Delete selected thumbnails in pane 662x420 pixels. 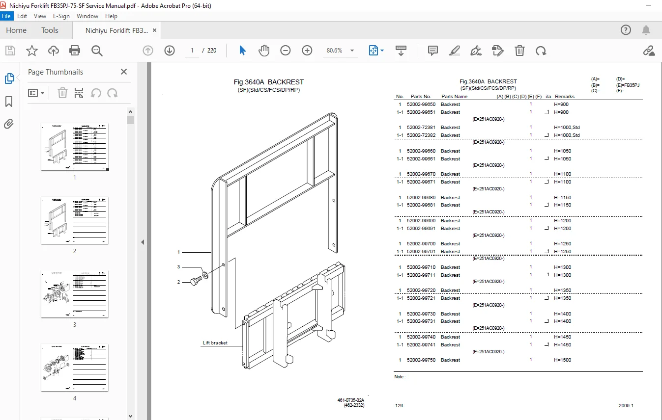pyautogui.click(x=62, y=93)
